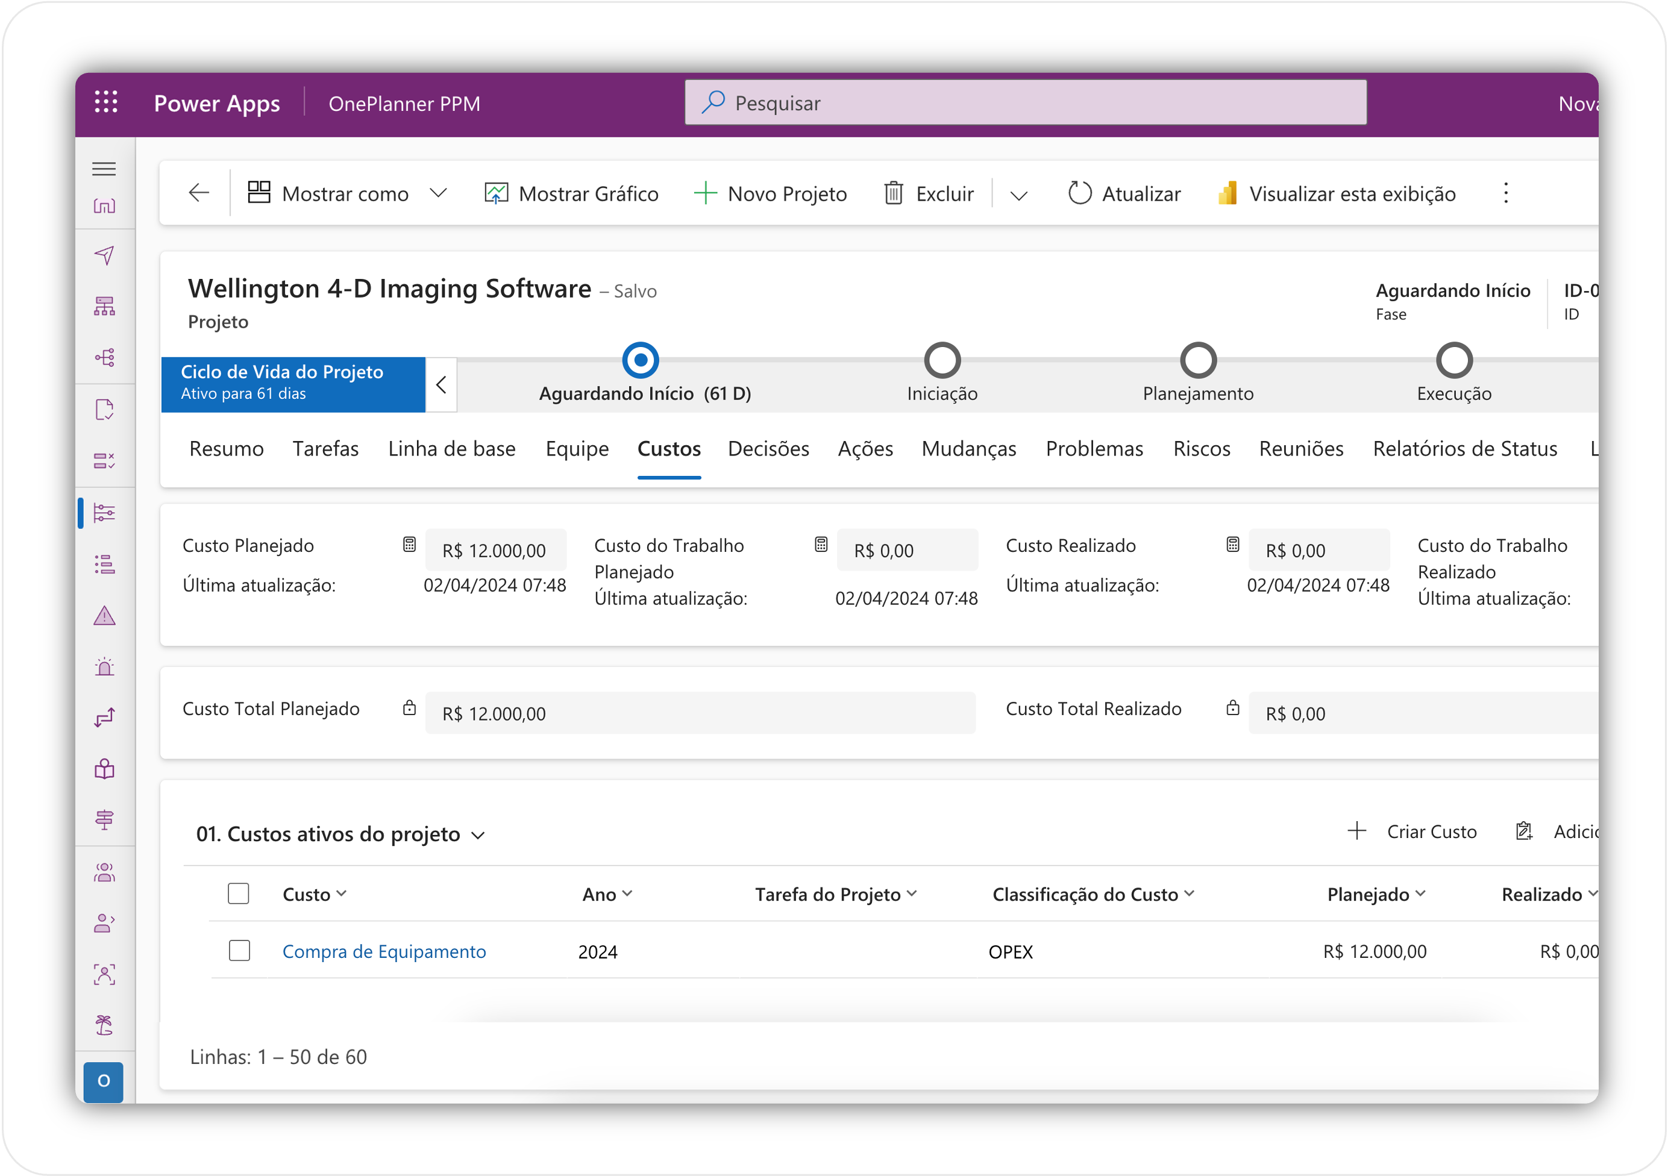Image resolution: width=1668 pixels, height=1176 pixels.
Task: Click the Pesquisar search field
Action: [x=1024, y=103]
